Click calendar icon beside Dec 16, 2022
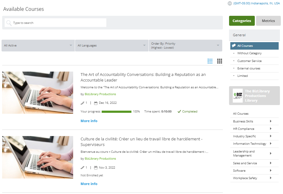 [x=96, y=103]
